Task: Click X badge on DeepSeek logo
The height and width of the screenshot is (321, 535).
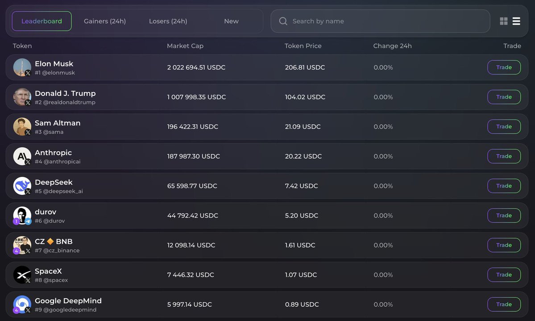Action: (28, 192)
